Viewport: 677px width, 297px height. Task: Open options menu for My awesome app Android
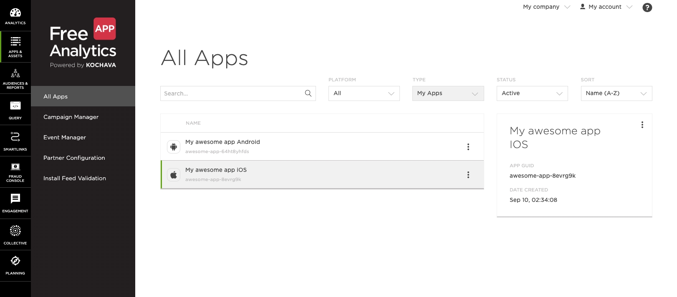468,147
